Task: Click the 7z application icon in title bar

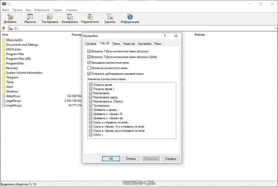Action: 4,4
